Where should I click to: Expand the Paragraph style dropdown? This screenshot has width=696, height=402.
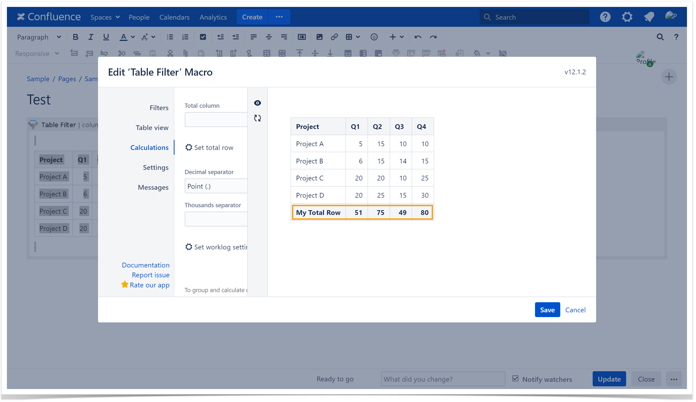(39, 37)
